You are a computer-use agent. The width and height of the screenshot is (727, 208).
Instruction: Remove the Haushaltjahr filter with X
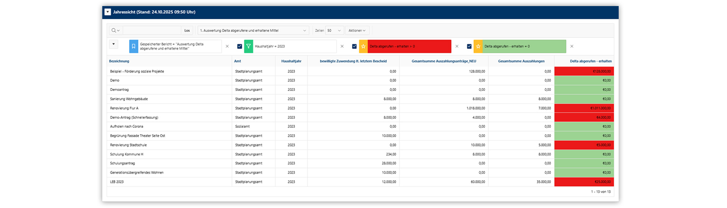(x=342, y=47)
